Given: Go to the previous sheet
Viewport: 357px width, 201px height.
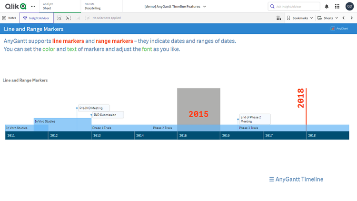Looking at the screenshot, I should pyautogui.click(x=344, y=18).
